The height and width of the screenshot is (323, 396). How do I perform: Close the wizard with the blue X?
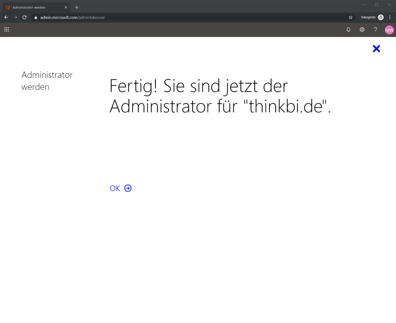pos(376,49)
